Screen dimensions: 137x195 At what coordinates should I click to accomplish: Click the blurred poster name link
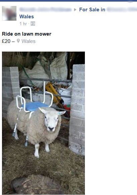pos(45,10)
